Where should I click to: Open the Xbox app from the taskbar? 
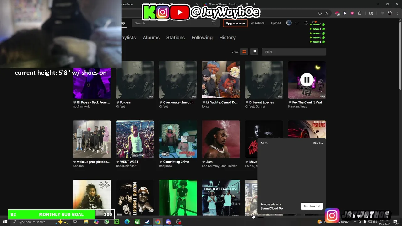[137, 222]
